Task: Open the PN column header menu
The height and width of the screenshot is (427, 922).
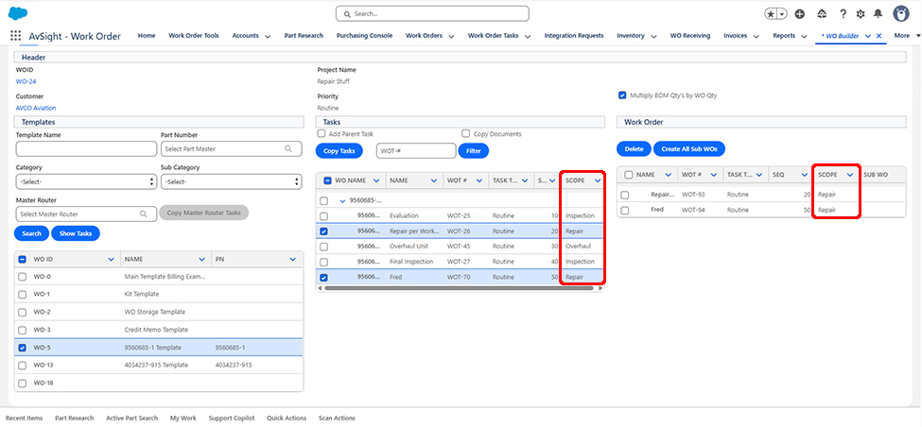Action: coord(292,259)
